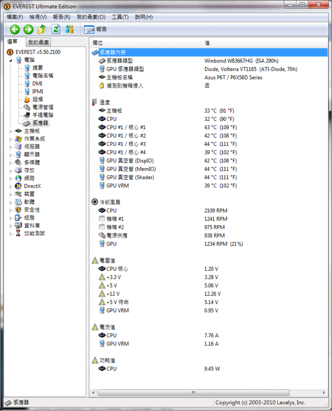Viewport: 332px width, 411px height.
Task: Open the 檔案(F) menu
Action: click(15, 17)
